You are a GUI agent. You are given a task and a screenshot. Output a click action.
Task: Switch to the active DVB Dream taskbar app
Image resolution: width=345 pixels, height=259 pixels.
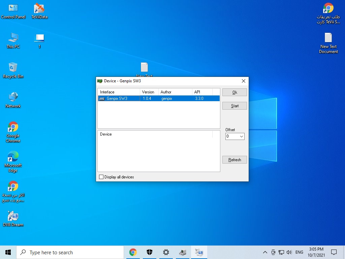(199, 252)
